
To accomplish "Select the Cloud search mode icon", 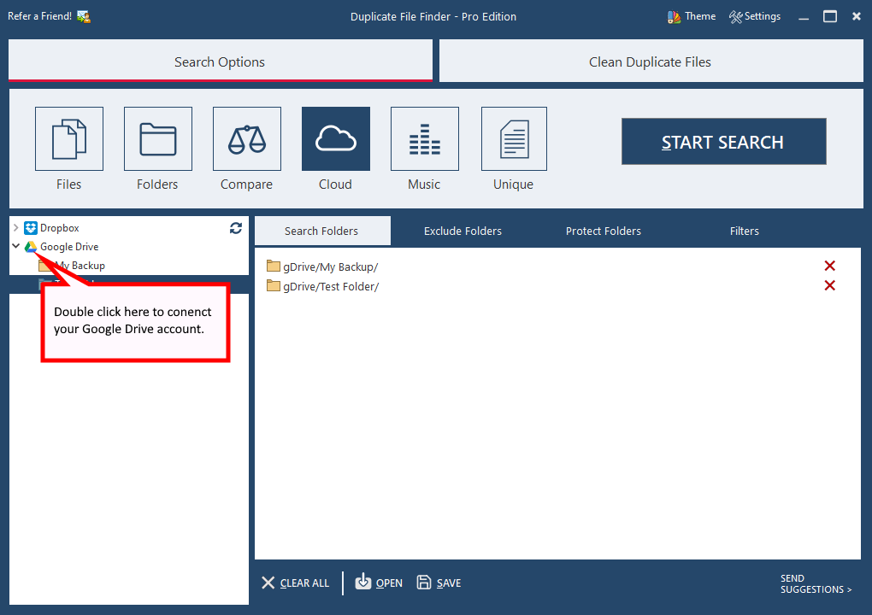I will (x=336, y=139).
